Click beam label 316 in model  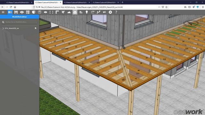[x=98, y=63]
